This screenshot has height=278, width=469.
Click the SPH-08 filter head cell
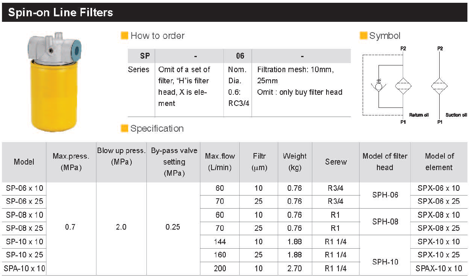pos(385,222)
